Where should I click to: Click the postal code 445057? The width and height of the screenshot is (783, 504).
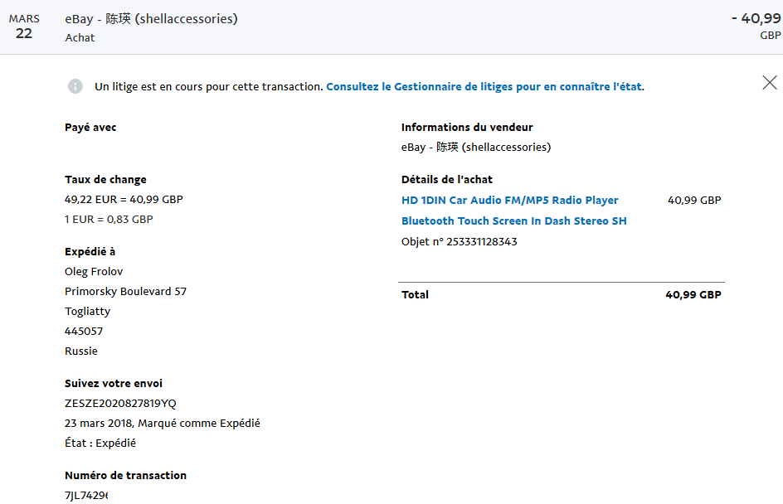pyautogui.click(x=84, y=332)
